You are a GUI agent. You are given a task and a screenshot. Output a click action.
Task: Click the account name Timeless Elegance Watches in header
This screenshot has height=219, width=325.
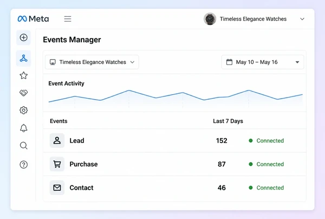(253, 19)
